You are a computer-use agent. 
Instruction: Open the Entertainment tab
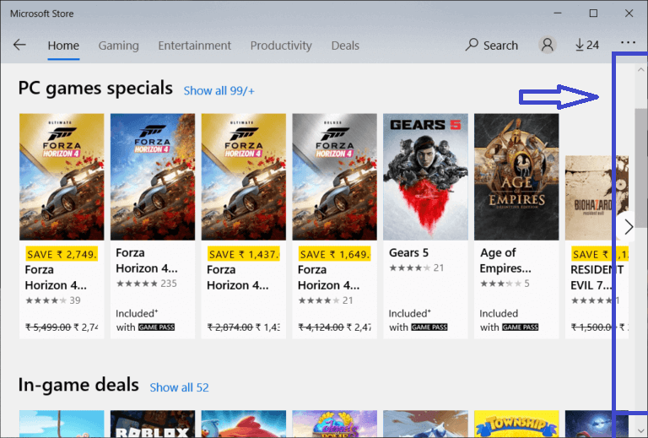[x=195, y=46]
